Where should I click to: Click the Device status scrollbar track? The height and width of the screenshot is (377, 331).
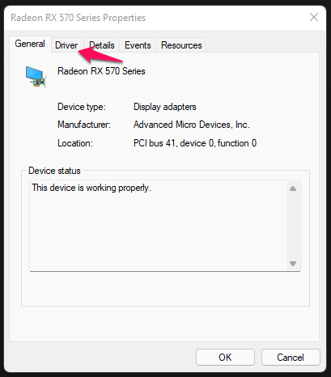(x=293, y=226)
